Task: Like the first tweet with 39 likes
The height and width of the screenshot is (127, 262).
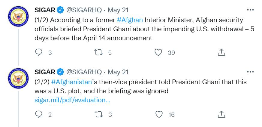Action: [x=158, y=52]
